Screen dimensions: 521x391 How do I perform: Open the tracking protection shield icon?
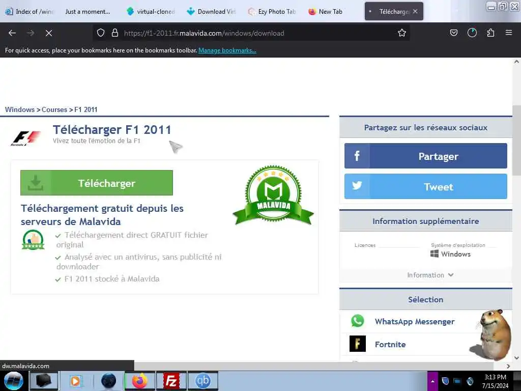point(101,33)
